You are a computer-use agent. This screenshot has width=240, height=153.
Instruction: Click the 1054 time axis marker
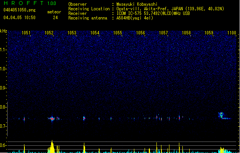(95, 33)
